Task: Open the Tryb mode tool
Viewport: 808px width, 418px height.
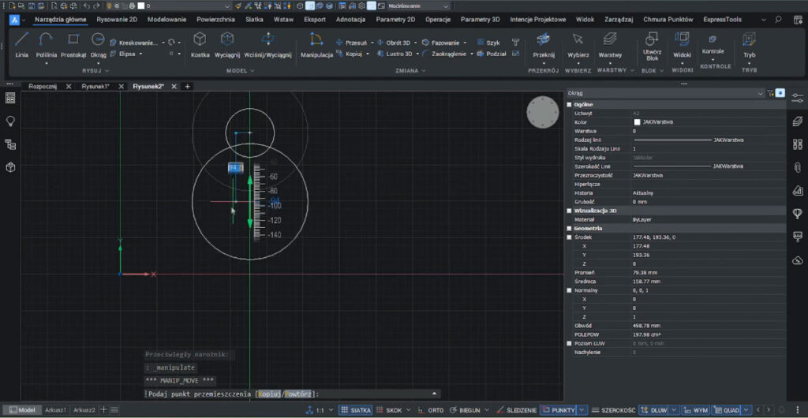Action: pos(750,45)
